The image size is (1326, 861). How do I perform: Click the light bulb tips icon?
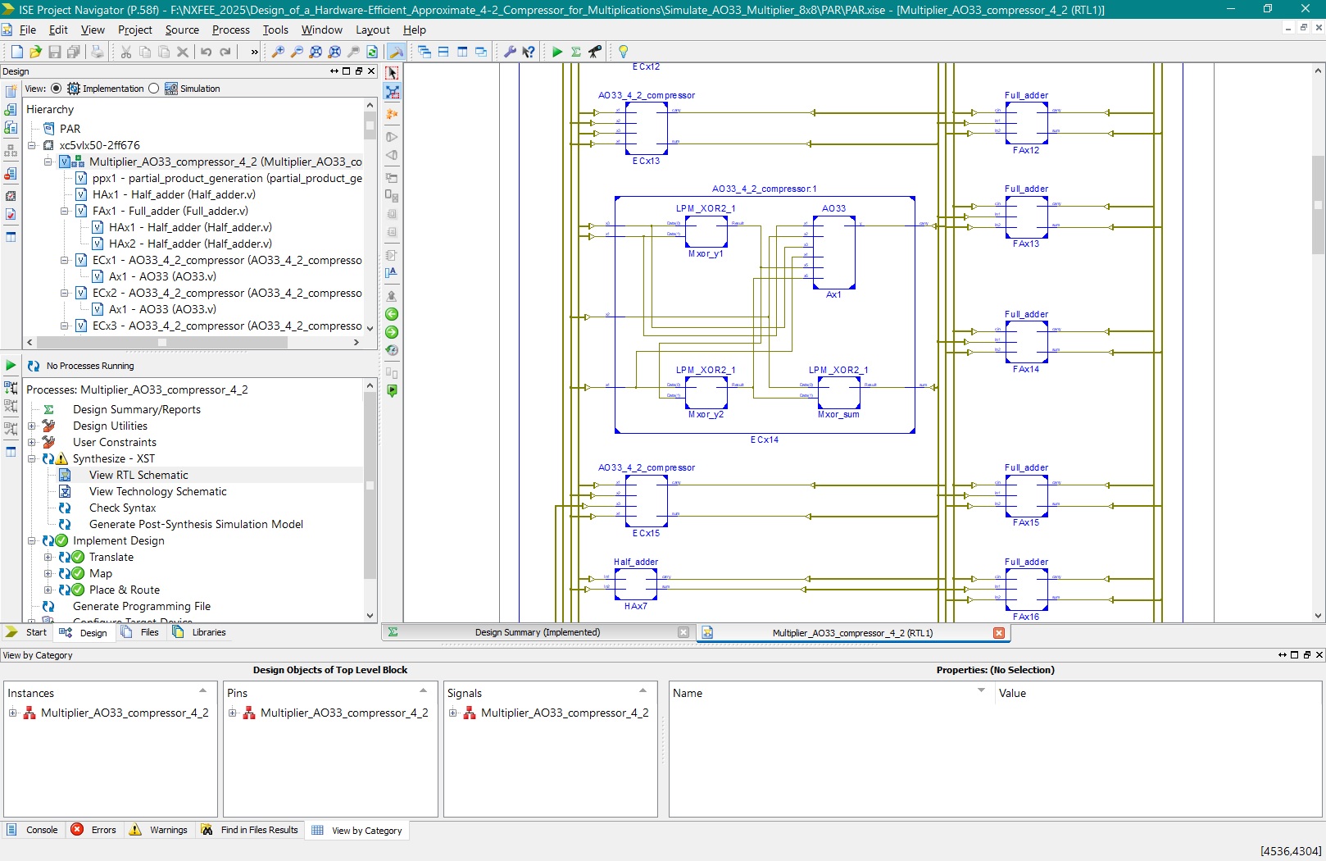pos(623,52)
